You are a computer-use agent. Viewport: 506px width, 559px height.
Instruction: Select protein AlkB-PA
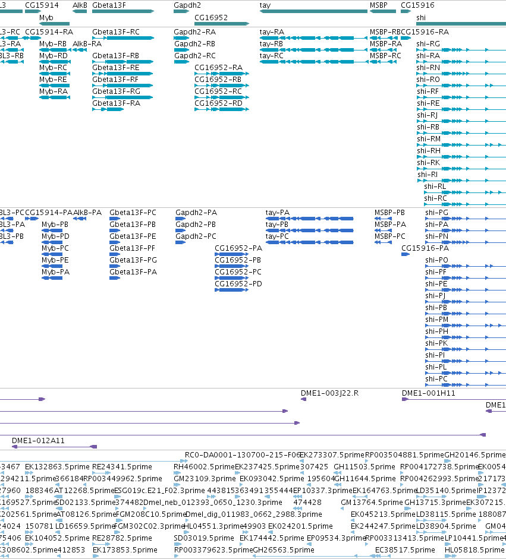pos(87,213)
